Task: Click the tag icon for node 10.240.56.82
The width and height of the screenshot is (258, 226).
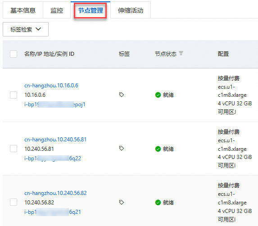Action: (122, 202)
